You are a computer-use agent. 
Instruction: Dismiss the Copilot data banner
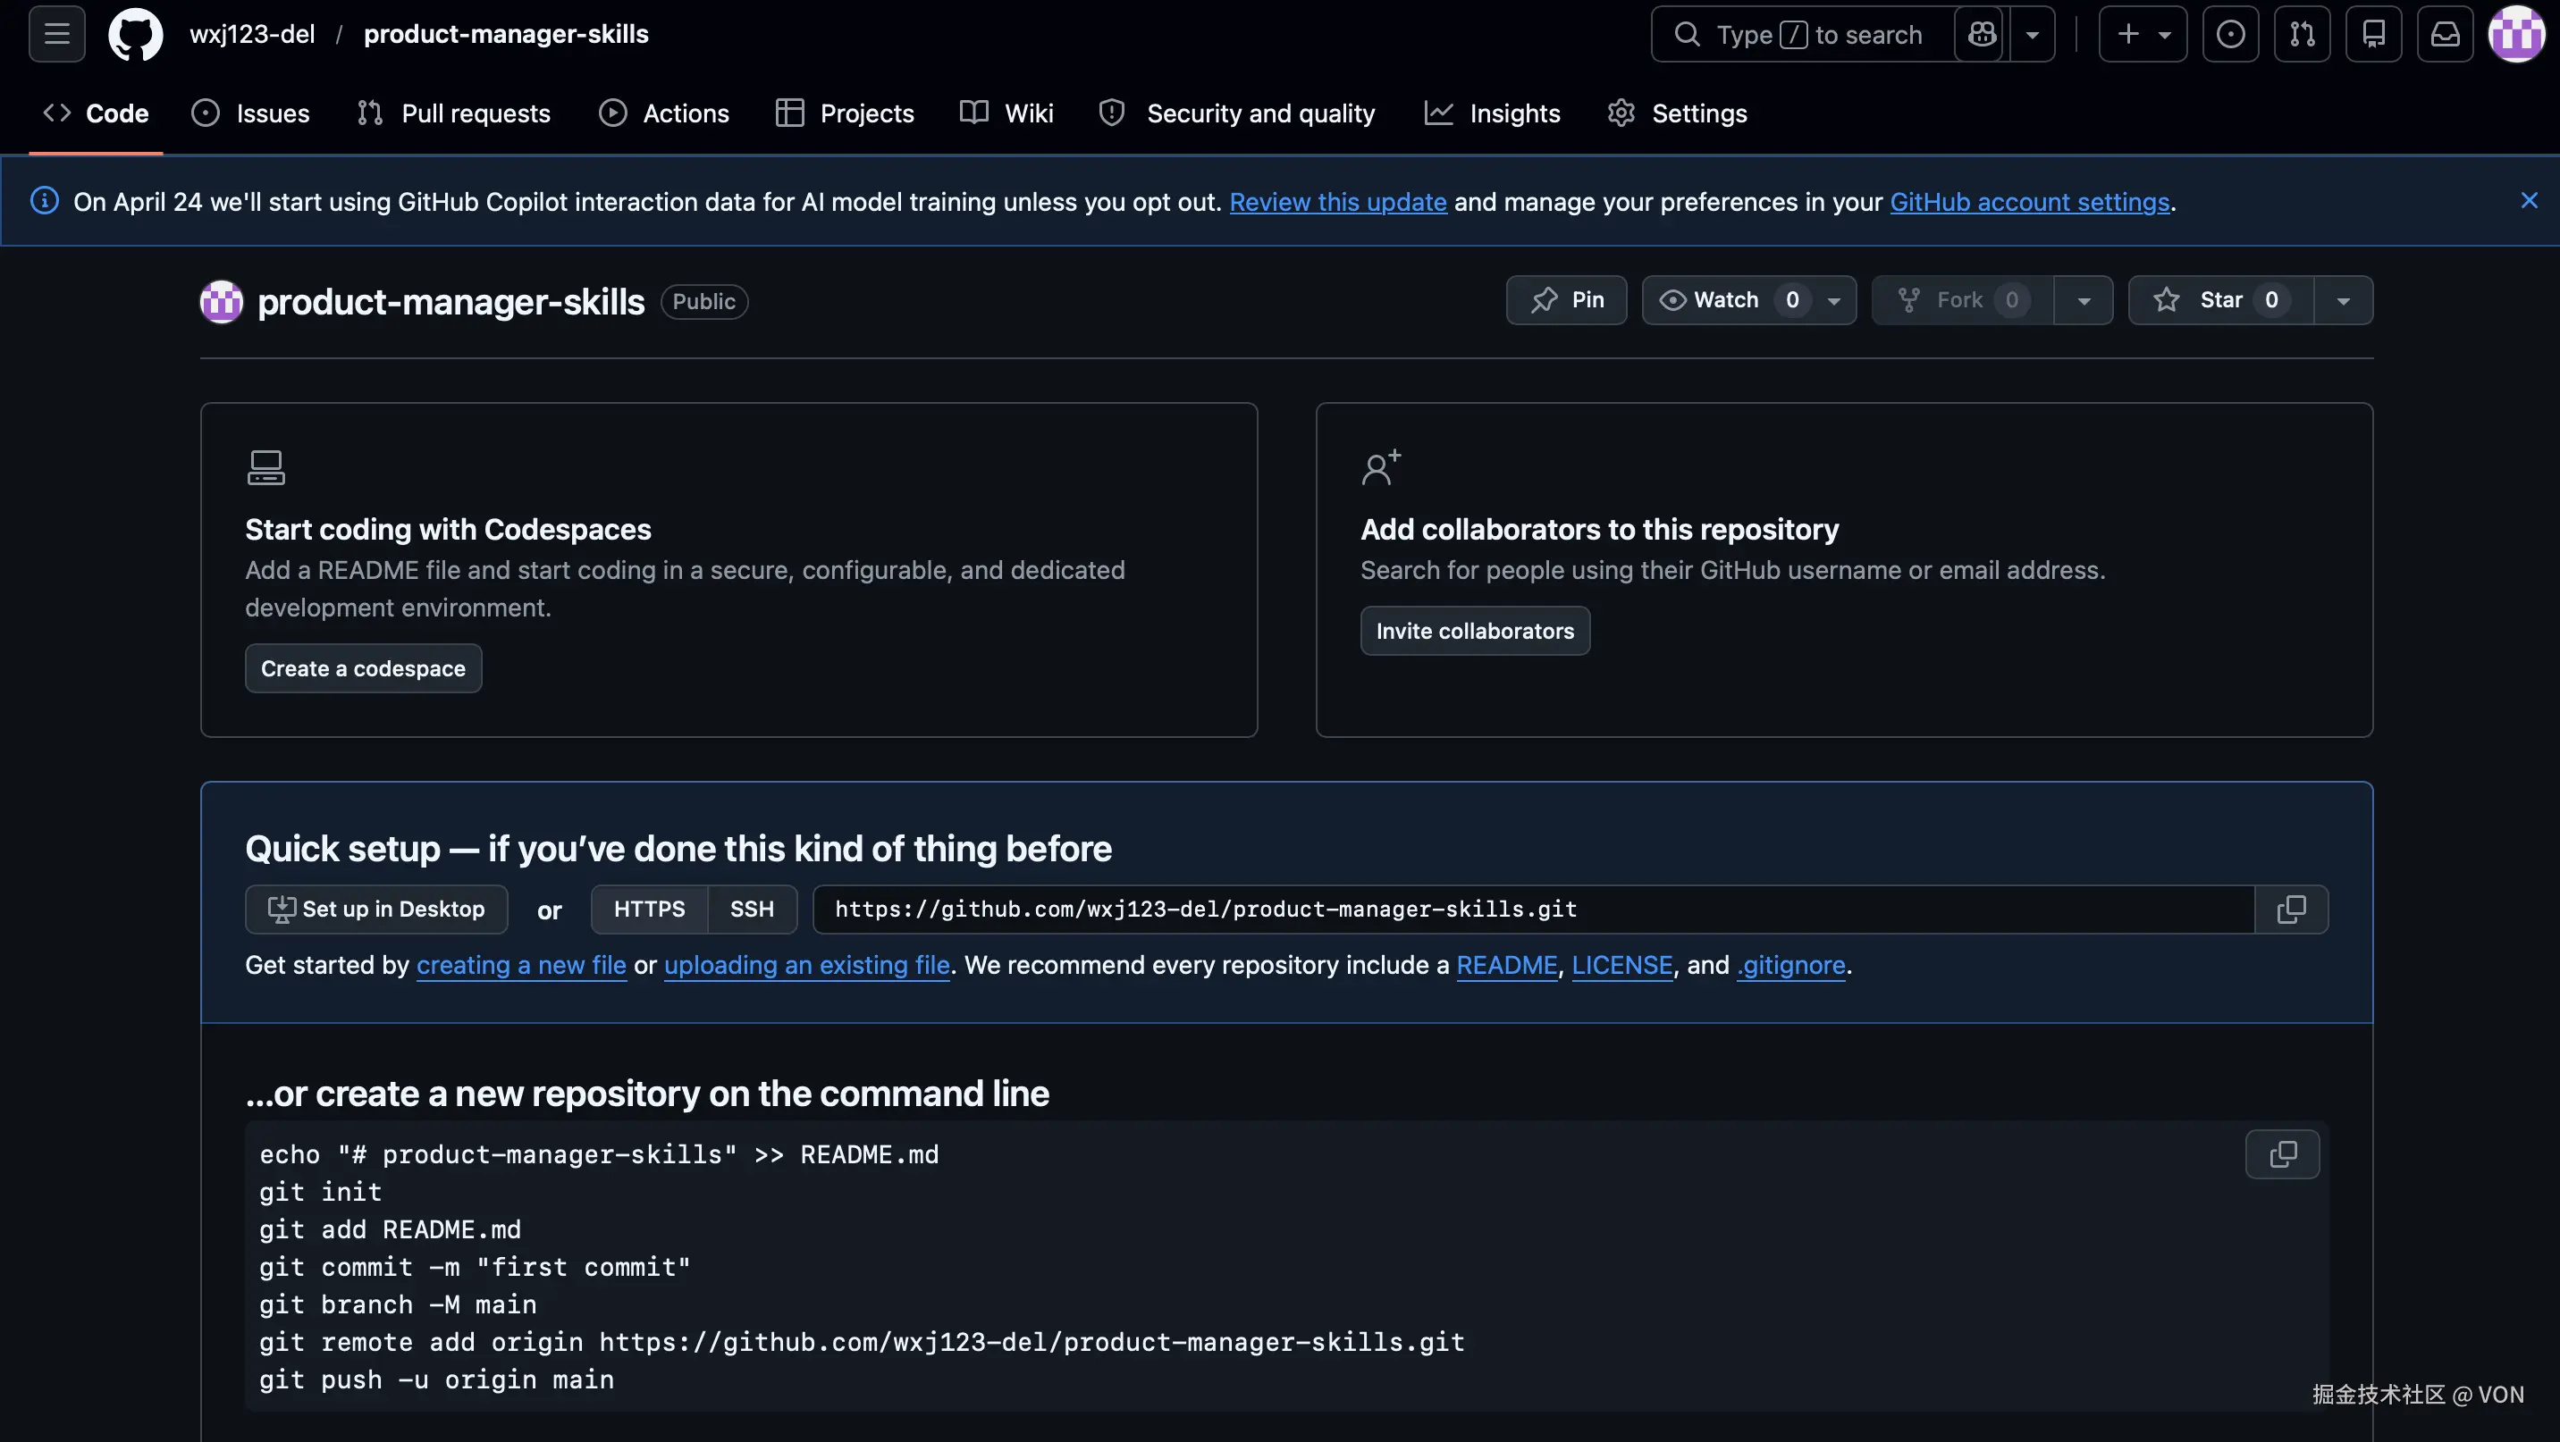2530,201
